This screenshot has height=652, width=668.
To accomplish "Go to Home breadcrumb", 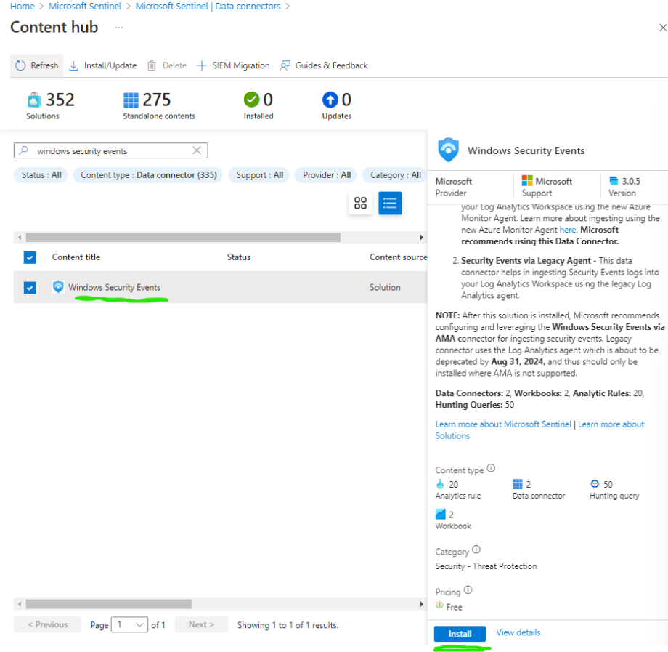I will (23, 7).
